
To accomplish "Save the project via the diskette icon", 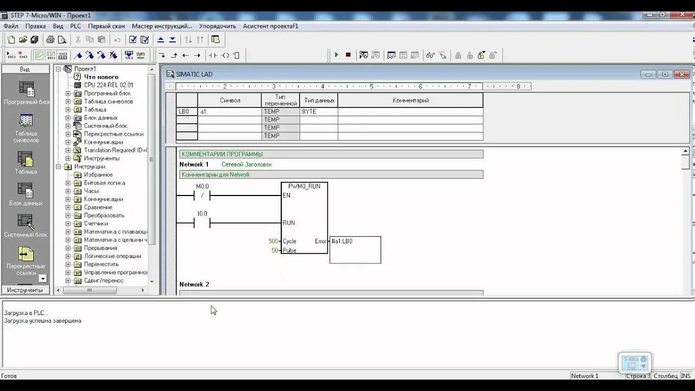I will (35, 40).
